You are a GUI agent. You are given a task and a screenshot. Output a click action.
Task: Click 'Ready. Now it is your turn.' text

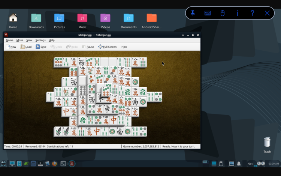tap(178, 146)
